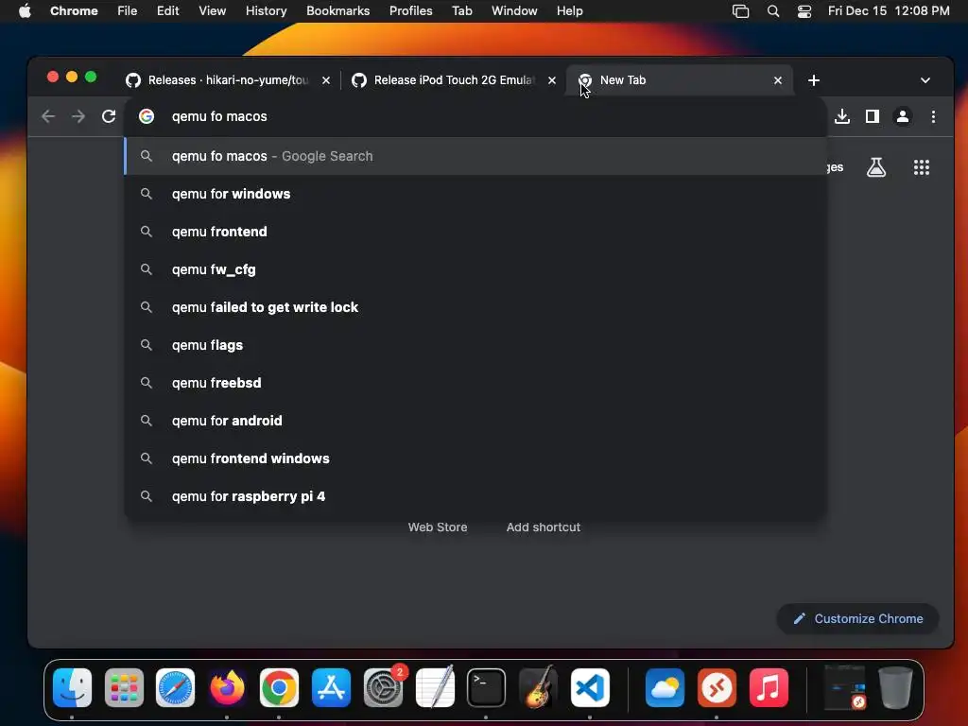Select 'qemu frontend windows' suggestion

pyautogui.click(x=475, y=458)
